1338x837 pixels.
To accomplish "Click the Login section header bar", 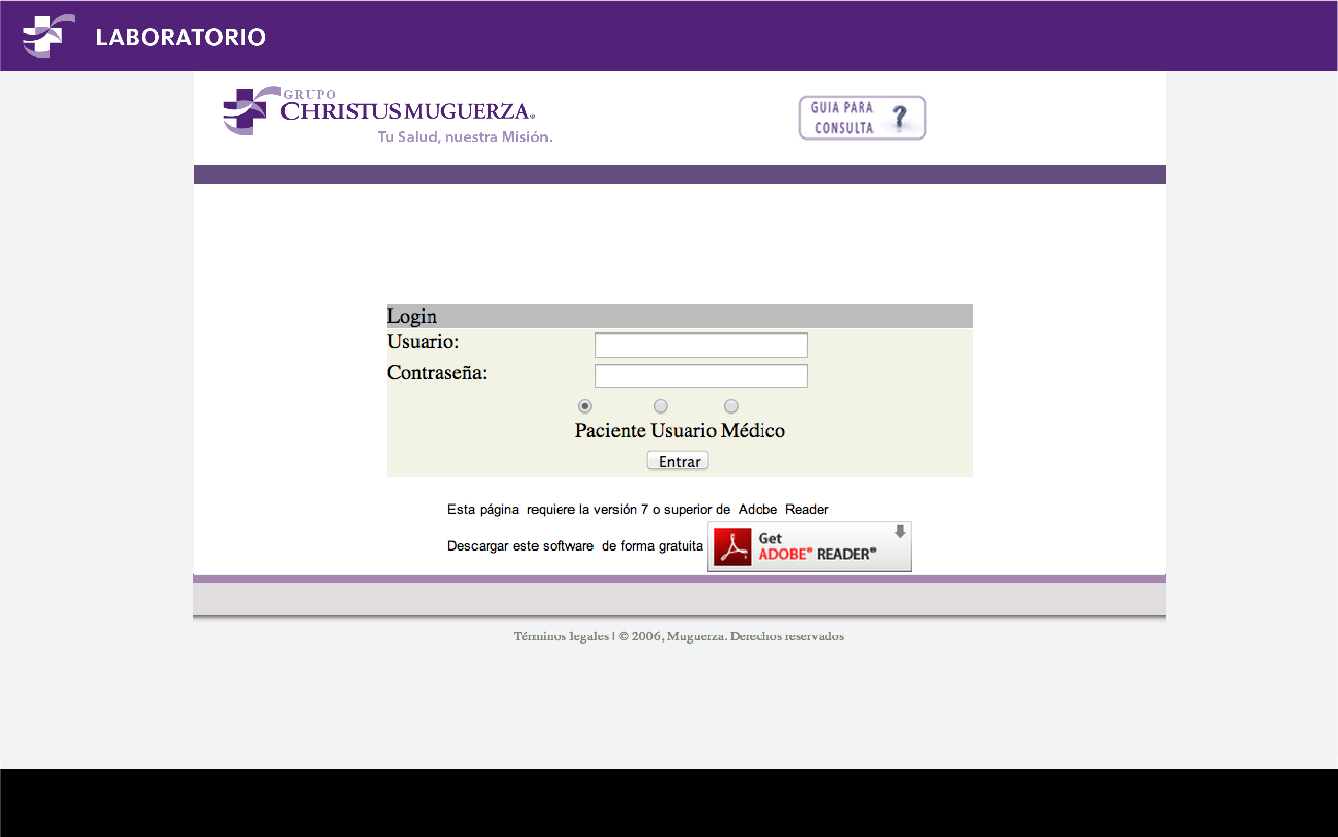I will [679, 316].
